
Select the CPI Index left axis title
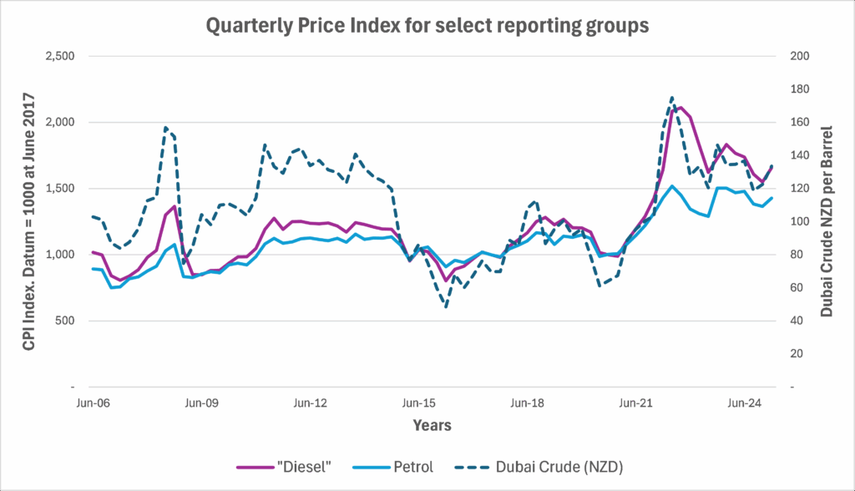pyautogui.click(x=29, y=221)
